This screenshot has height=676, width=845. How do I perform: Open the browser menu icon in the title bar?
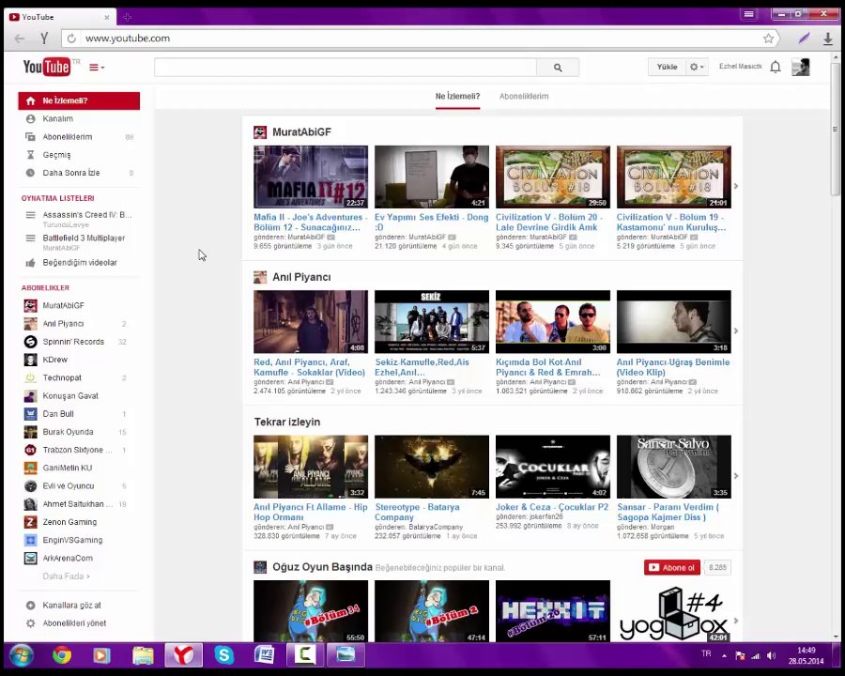click(x=748, y=15)
